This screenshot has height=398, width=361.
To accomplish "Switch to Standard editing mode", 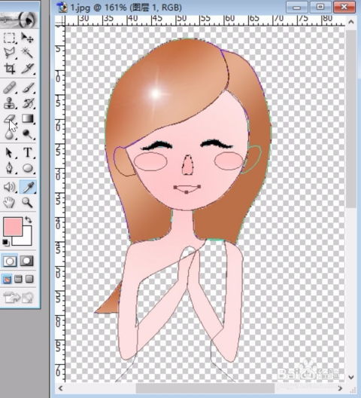I will click(10, 262).
